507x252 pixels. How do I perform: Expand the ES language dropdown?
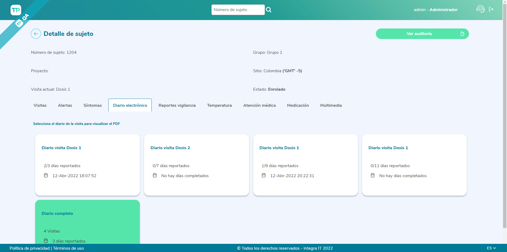(491, 248)
